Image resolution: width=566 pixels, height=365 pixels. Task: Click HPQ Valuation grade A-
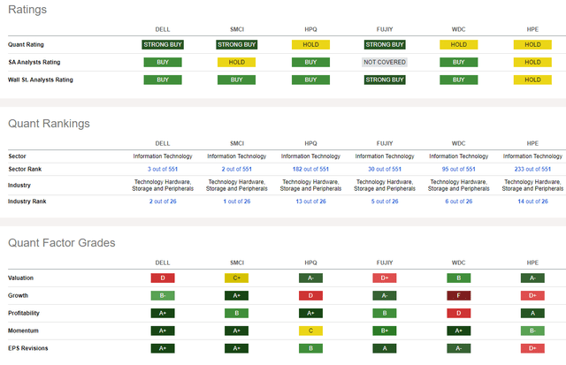310,278
